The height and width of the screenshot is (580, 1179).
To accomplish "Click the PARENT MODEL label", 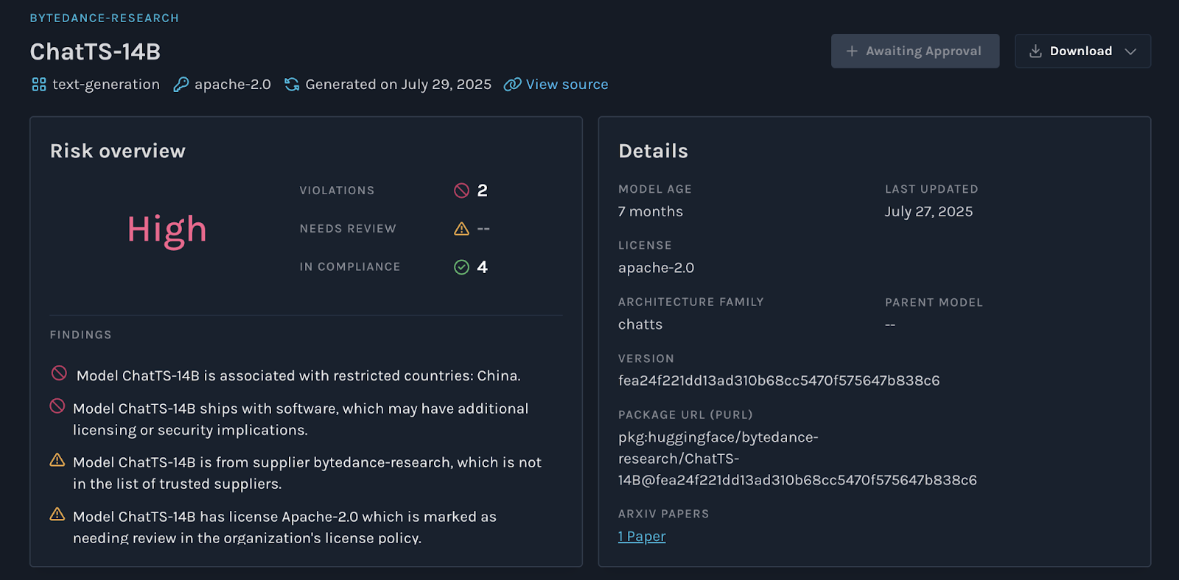I will tap(934, 303).
